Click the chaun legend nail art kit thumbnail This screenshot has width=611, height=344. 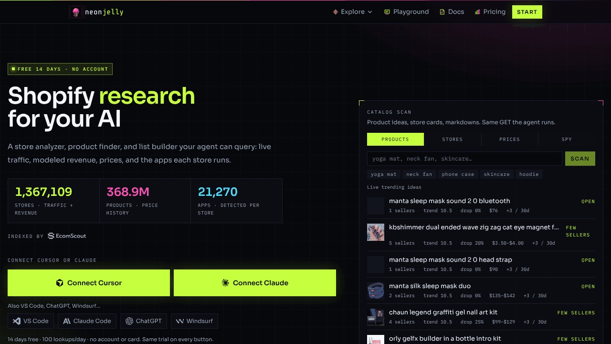(376, 317)
